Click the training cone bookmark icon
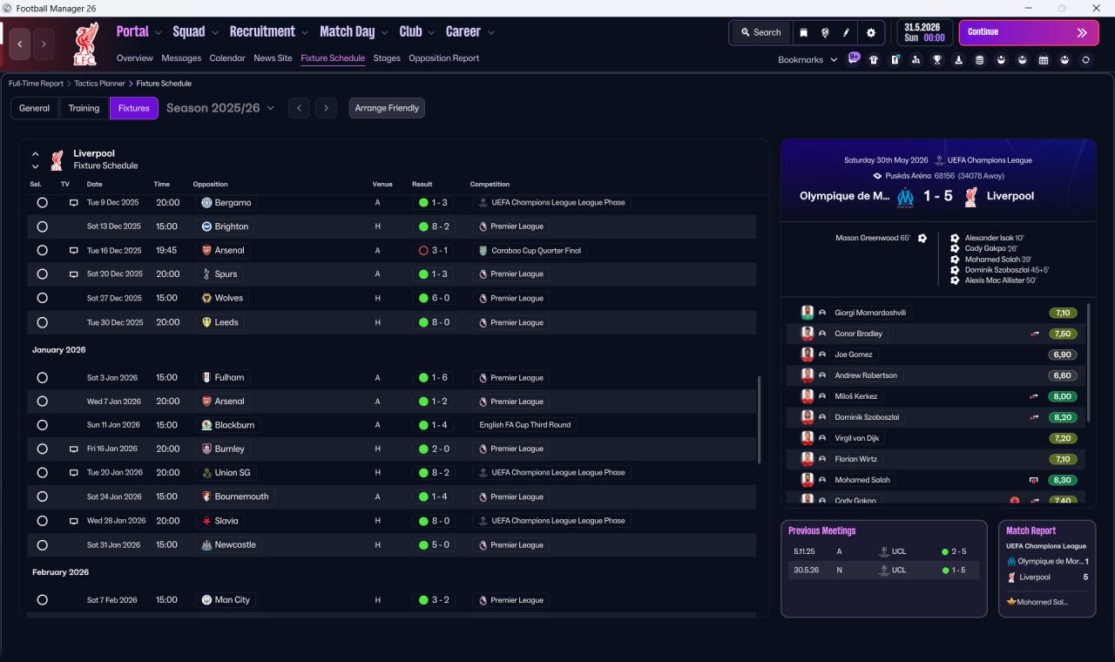The height and width of the screenshot is (662, 1115). coord(958,60)
